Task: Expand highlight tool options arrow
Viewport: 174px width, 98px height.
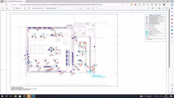Action: [9, 8]
